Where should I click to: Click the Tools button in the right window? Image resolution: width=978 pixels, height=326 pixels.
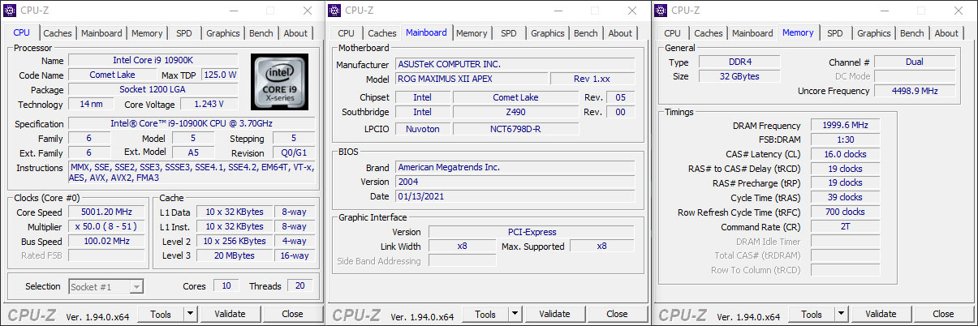pyautogui.click(x=813, y=314)
